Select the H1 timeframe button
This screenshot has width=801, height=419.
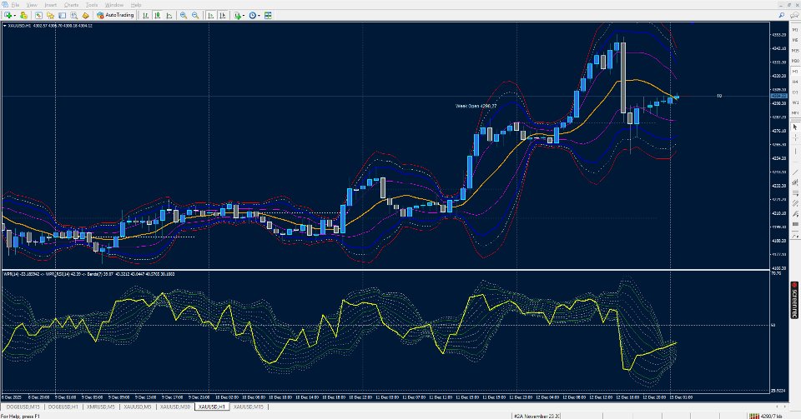coord(795,72)
